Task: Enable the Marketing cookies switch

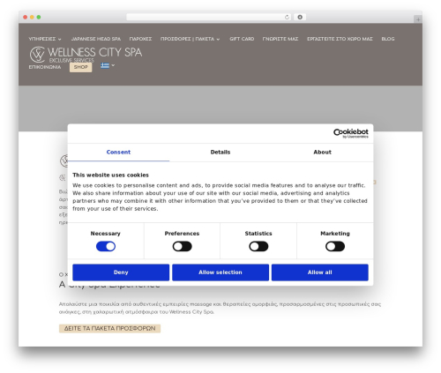Action: (x=335, y=246)
